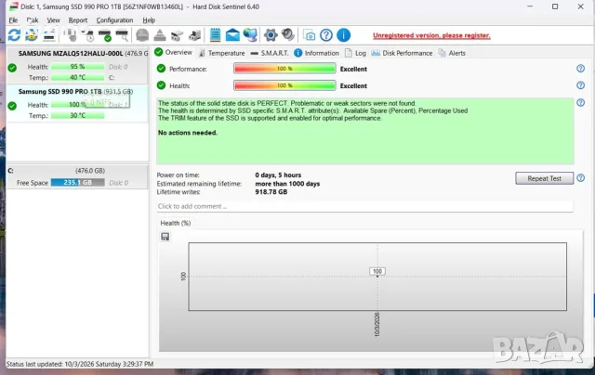Click the 'No actions needed.' text
The height and width of the screenshot is (375, 595).
click(188, 133)
